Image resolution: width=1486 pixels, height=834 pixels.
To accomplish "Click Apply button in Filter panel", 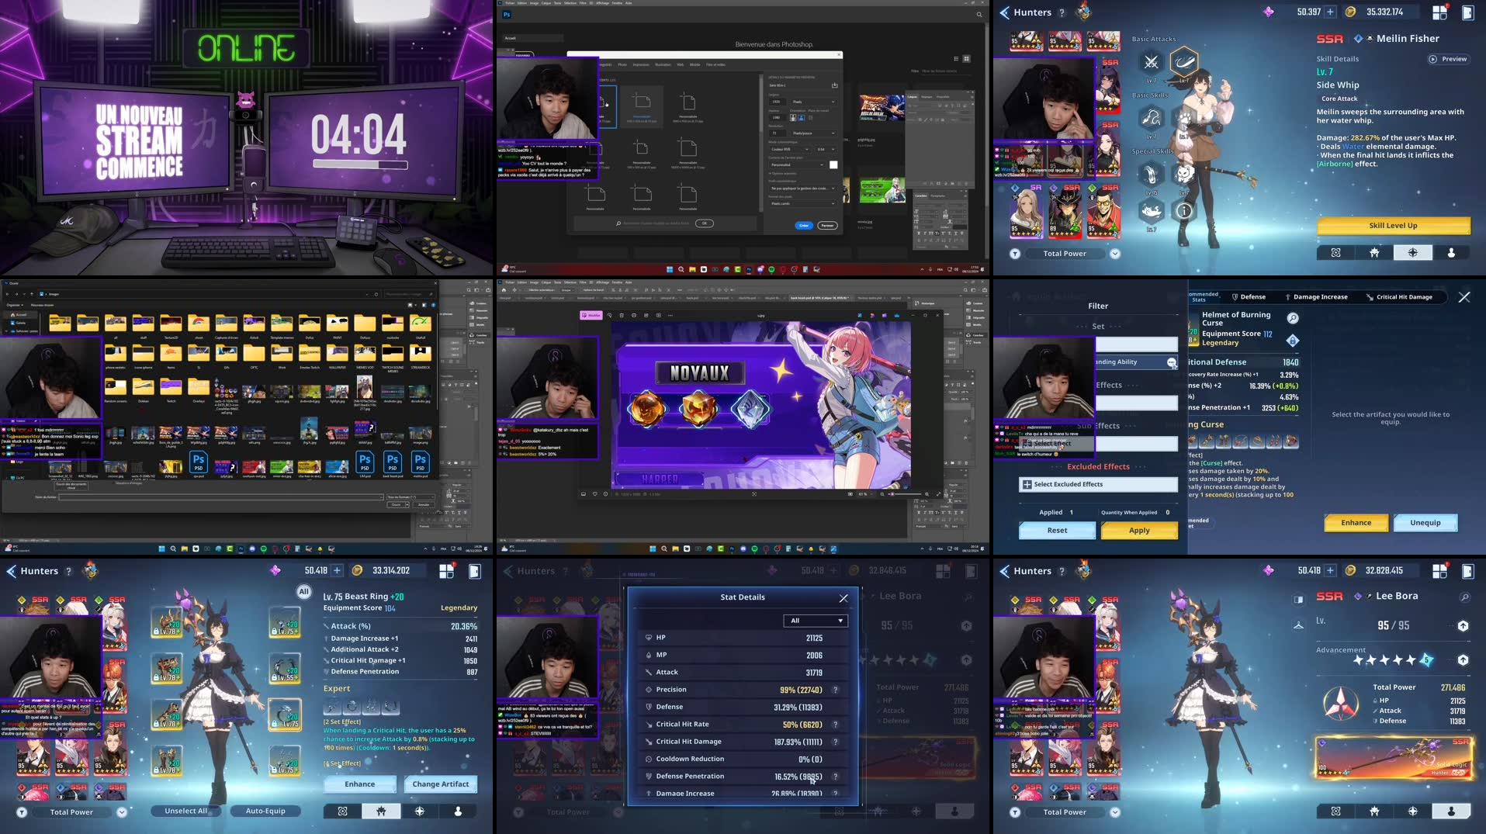I will point(1139,531).
